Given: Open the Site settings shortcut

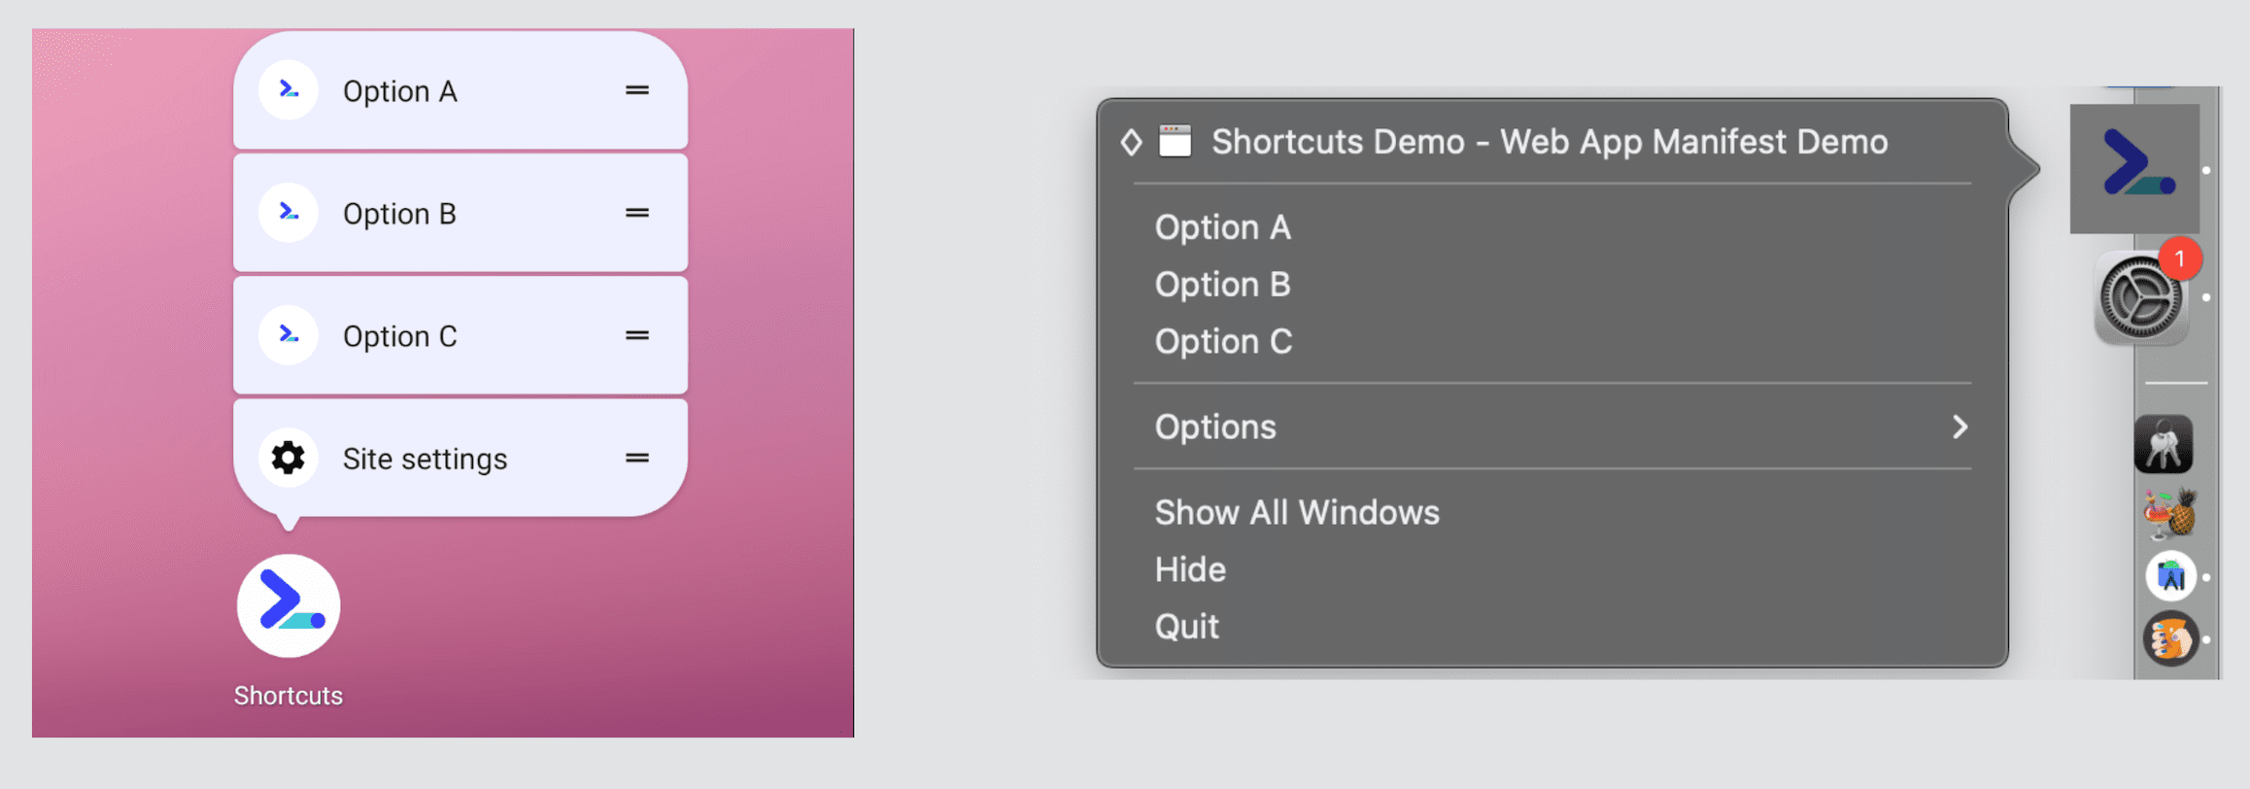Looking at the screenshot, I should [426, 457].
